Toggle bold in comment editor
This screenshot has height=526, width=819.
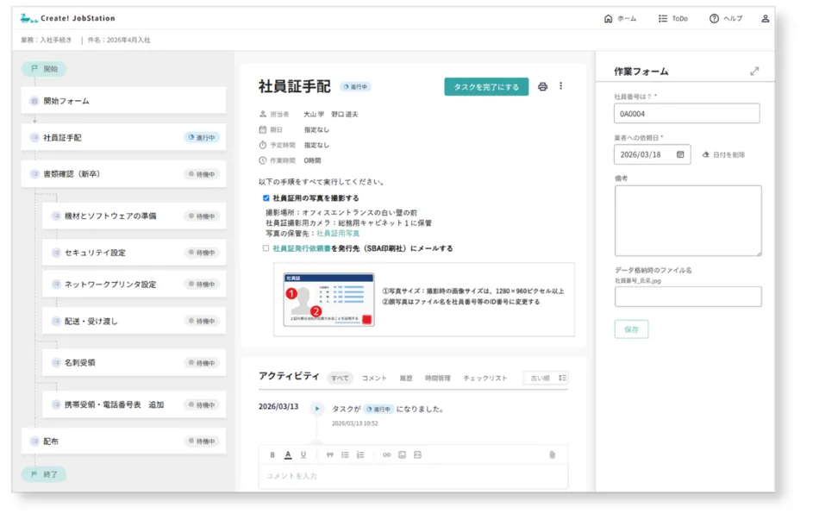272,455
